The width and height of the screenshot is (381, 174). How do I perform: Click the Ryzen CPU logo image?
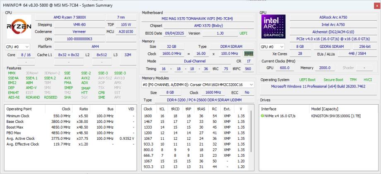(x=19, y=27)
